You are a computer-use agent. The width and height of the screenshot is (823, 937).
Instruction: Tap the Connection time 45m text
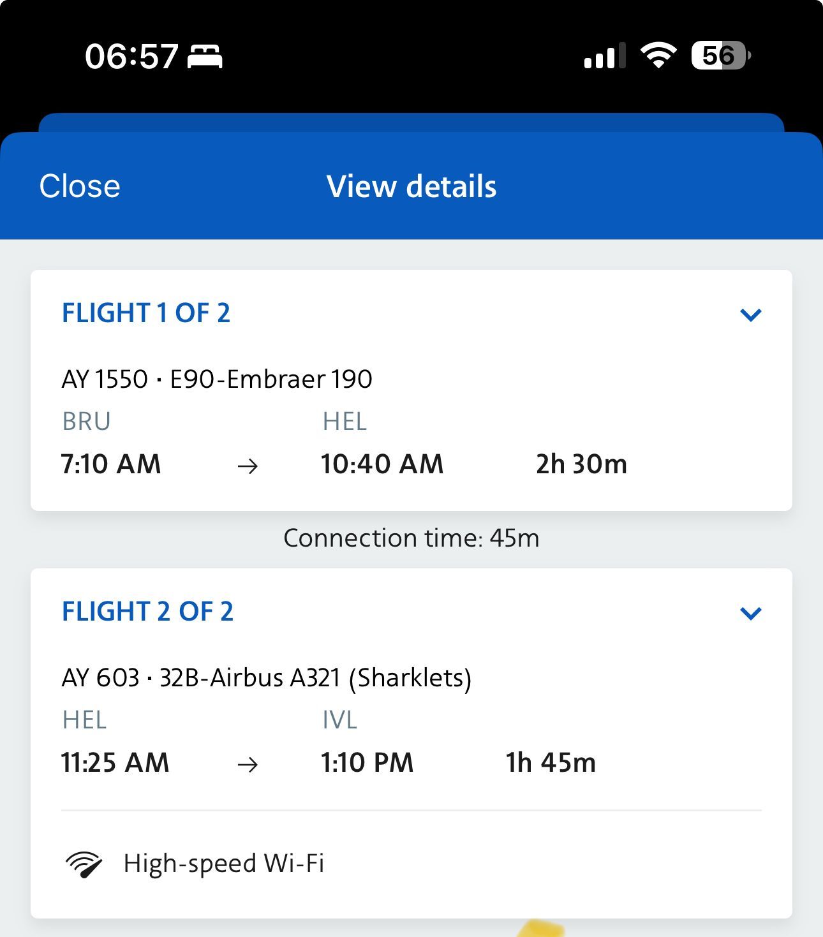pos(411,538)
